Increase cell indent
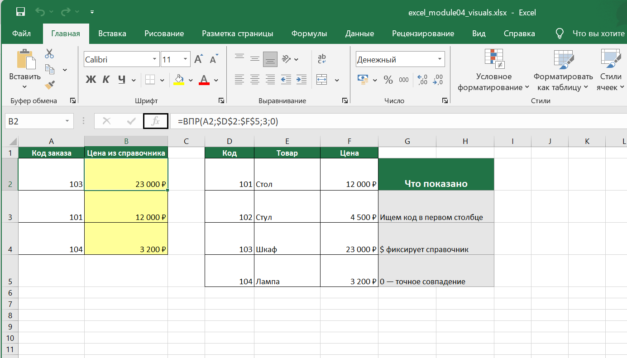 tap(301, 80)
